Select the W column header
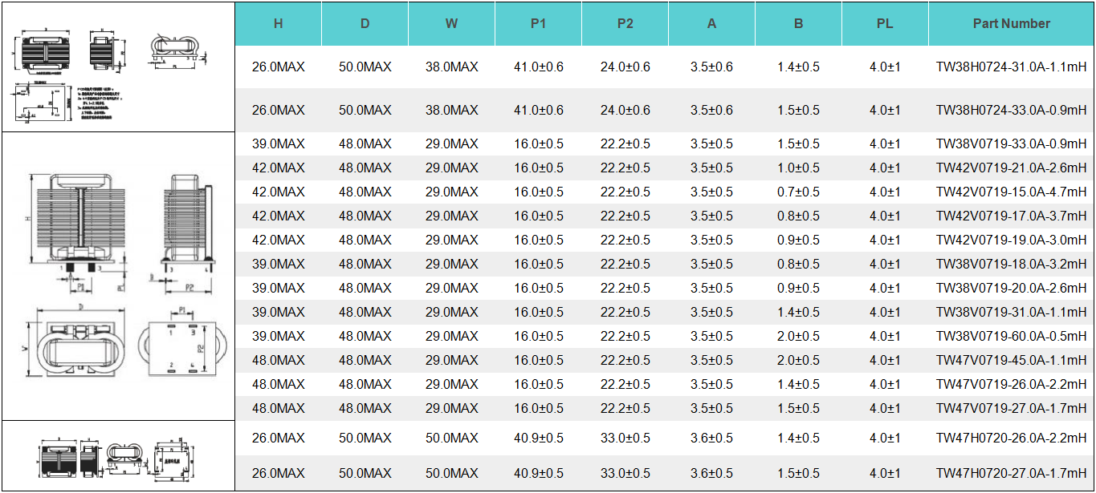 (x=451, y=24)
